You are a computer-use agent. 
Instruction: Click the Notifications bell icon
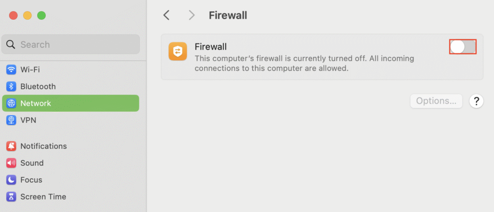[x=11, y=146]
